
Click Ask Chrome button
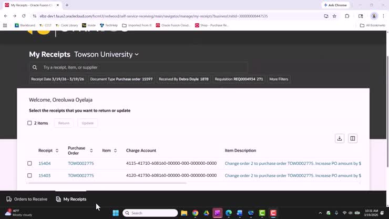point(335,5)
